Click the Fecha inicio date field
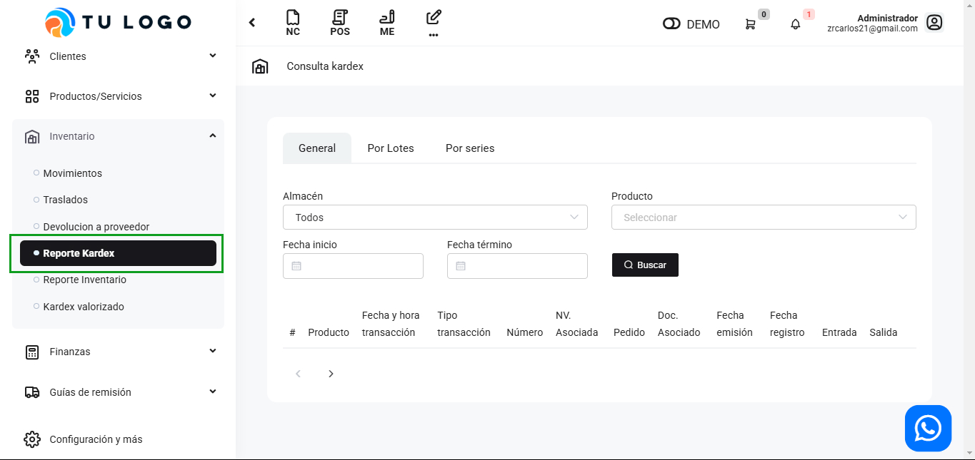Image resolution: width=975 pixels, height=460 pixels. 354,266
